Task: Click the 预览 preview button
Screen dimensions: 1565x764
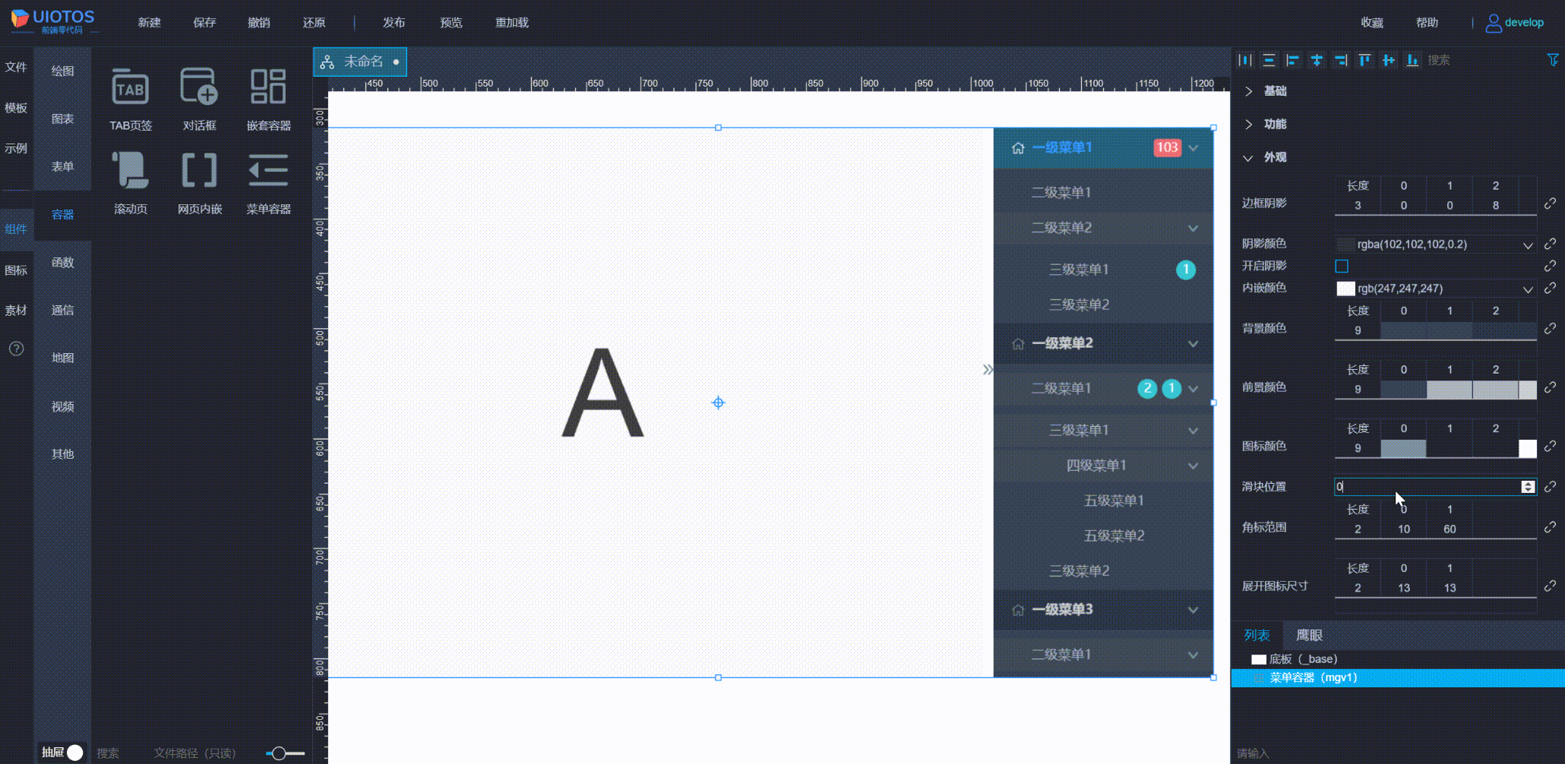Action: pos(451,22)
